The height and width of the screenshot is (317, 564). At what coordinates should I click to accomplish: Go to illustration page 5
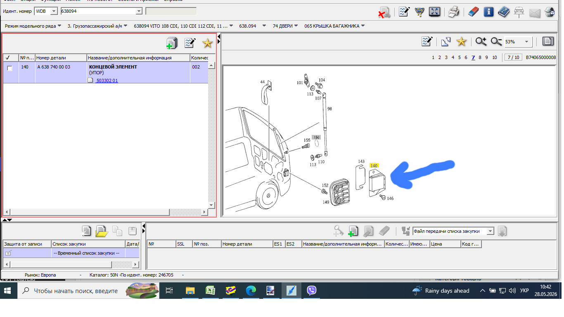(x=460, y=57)
